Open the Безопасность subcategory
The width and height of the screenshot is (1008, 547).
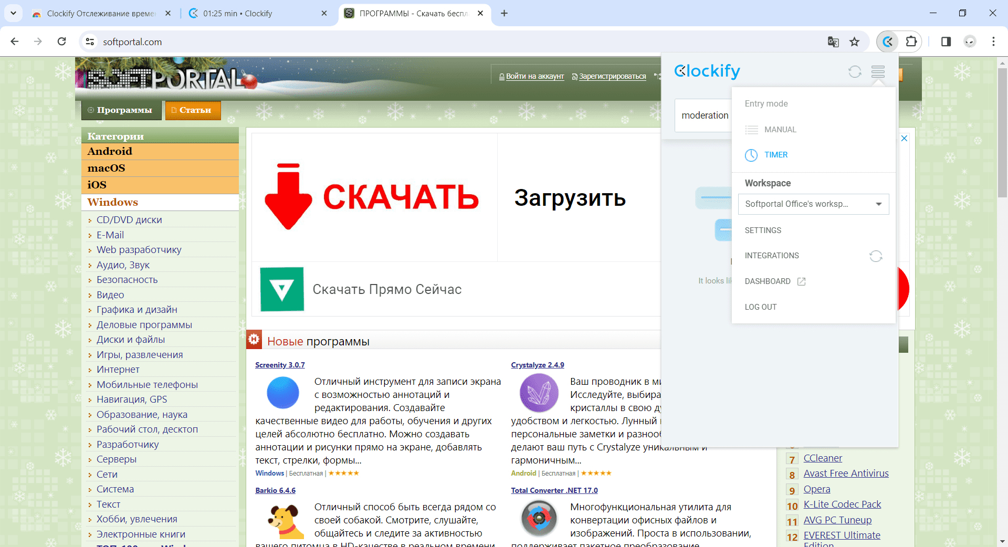(x=127, y=280)
